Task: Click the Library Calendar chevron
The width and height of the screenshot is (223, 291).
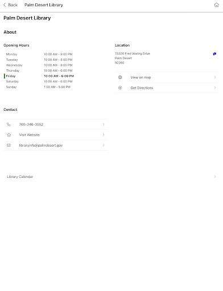Action: pos(215,177)
